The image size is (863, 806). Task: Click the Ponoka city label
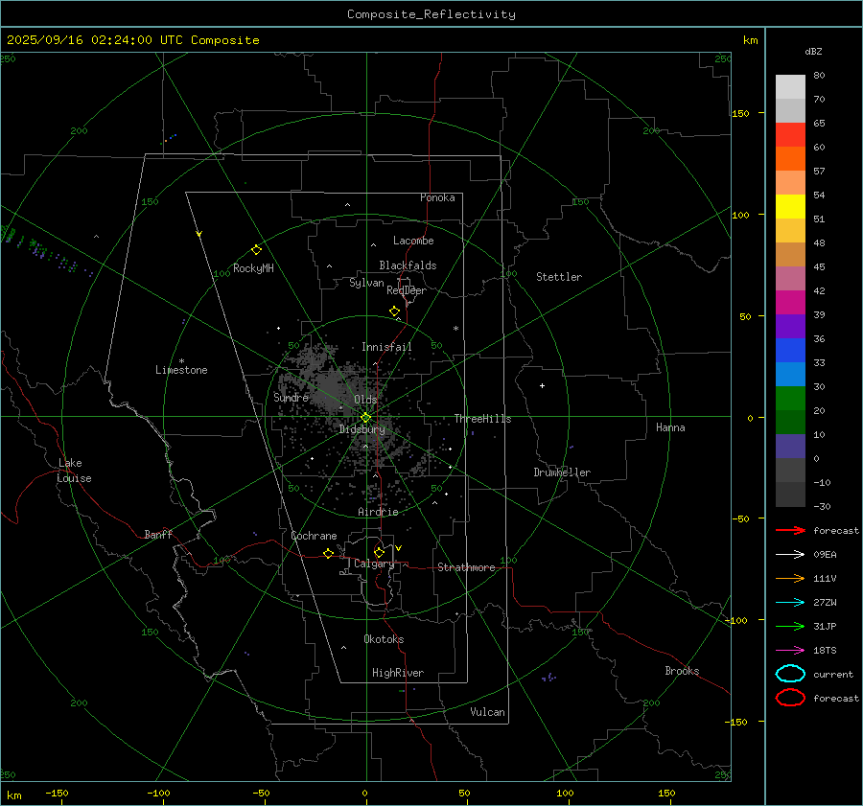437,197
